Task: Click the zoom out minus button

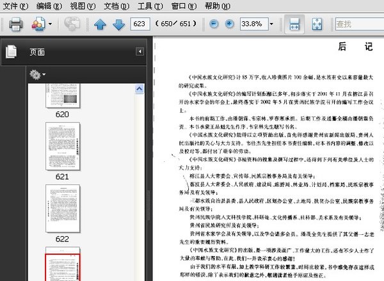Action: [212, 24]
